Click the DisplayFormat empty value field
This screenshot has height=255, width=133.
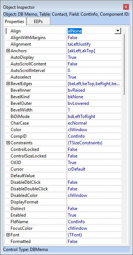pyautogui.click(x=94, y=202)
